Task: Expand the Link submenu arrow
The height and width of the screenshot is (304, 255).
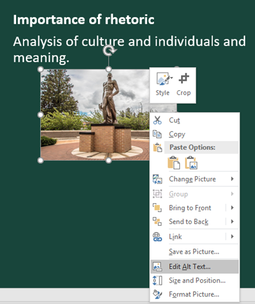Action: tap(232, 236)
